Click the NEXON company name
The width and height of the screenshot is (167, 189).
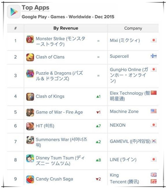pyautogui.click(x=118, y=125)
